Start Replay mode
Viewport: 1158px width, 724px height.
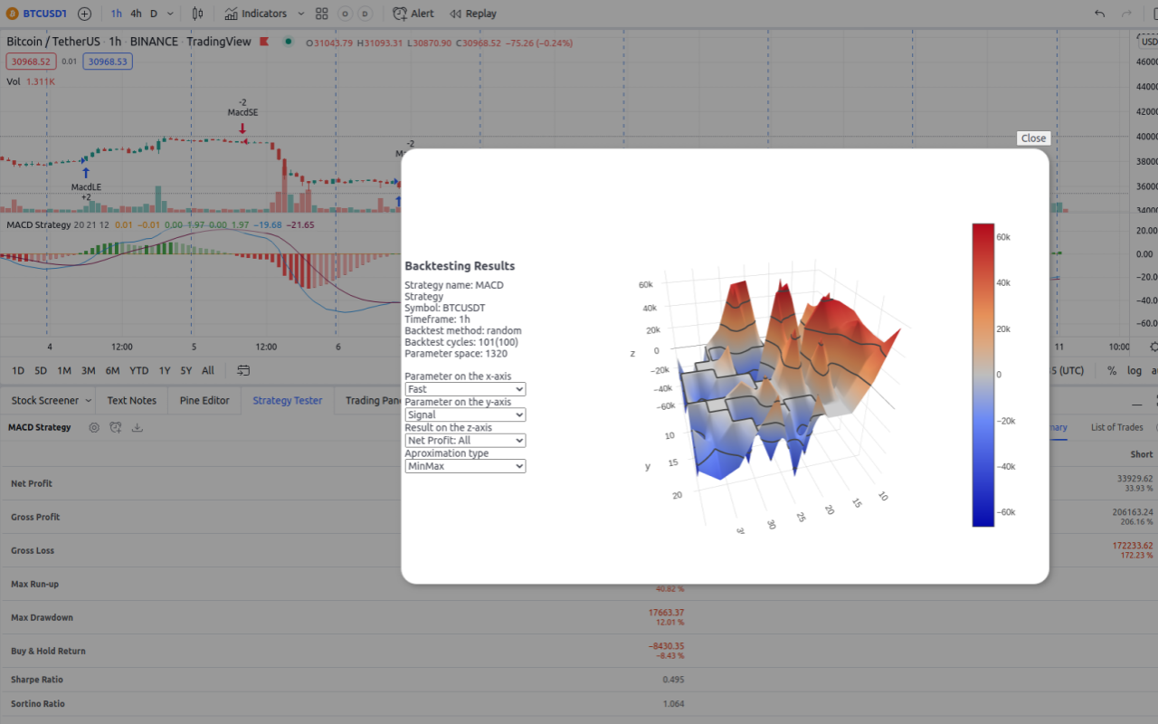point(472,13)
